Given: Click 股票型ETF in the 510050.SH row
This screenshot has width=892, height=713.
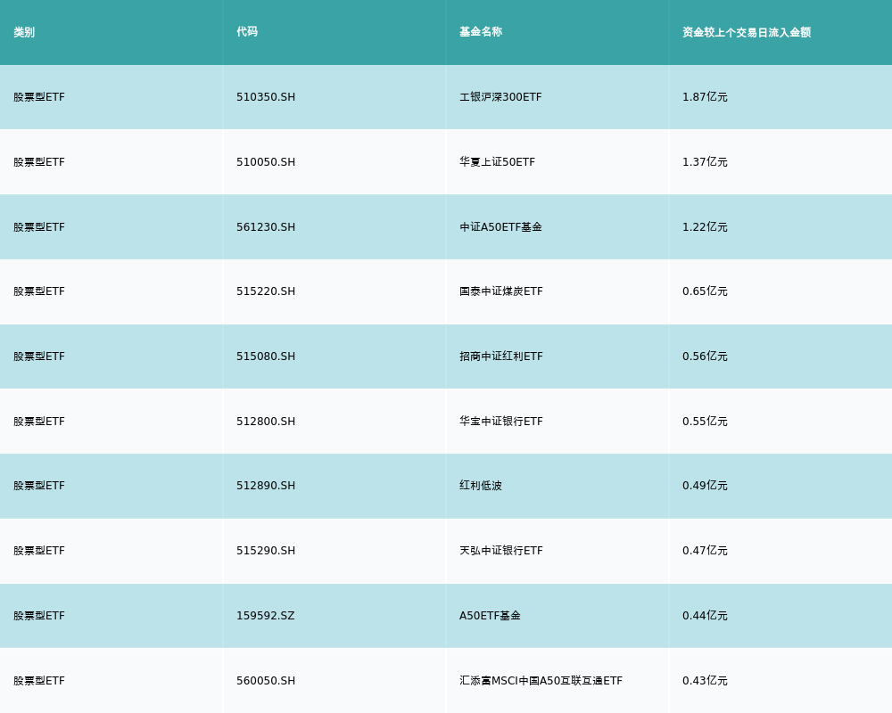Looking at the screenshot, I should [39, 162].
